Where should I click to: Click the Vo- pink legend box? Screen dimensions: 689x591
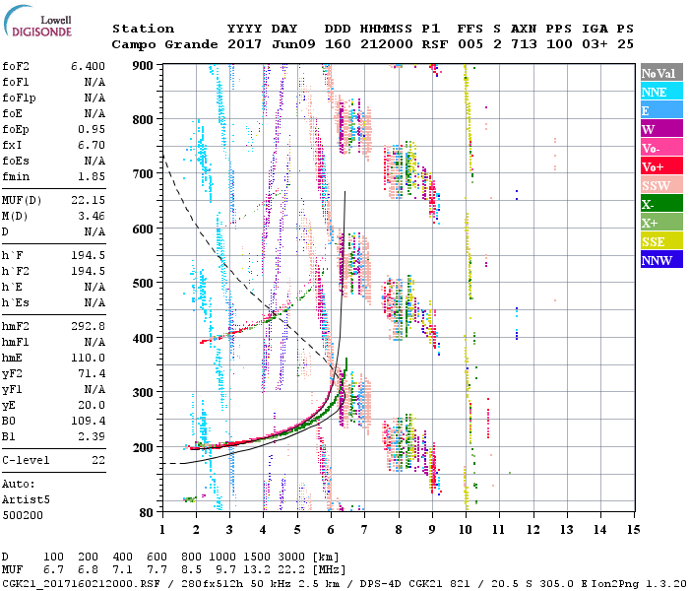(x=659, y=148)
